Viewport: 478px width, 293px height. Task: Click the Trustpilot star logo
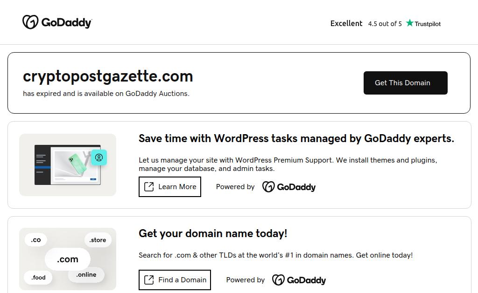tap(410, 23)
